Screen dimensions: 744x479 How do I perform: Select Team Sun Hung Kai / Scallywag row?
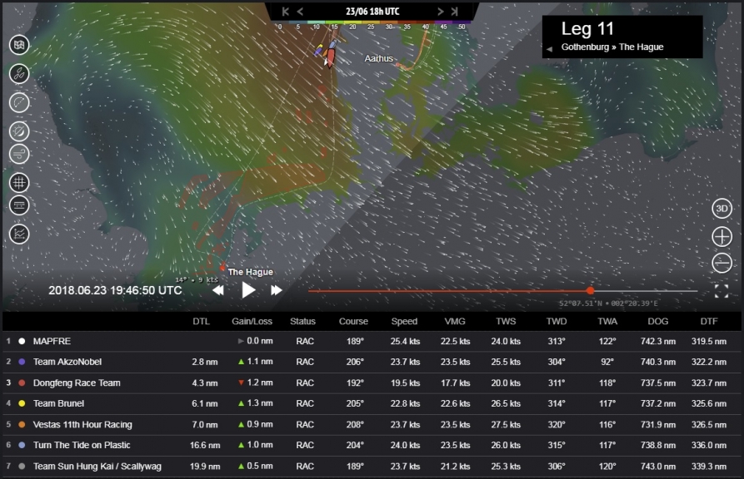(x=372, y=467)
